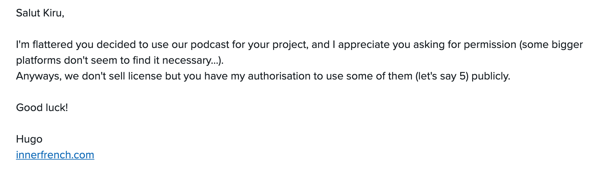This screenshot has height=176, width=603.
Task: Click the word 'necessary...).' in the email
Action: [193, 60]
